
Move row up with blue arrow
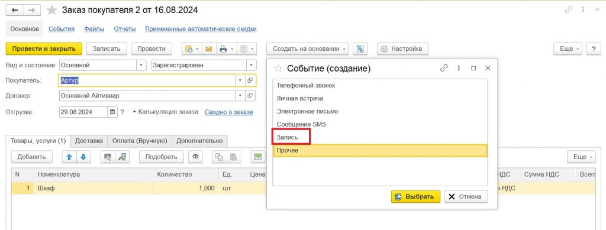70,157
